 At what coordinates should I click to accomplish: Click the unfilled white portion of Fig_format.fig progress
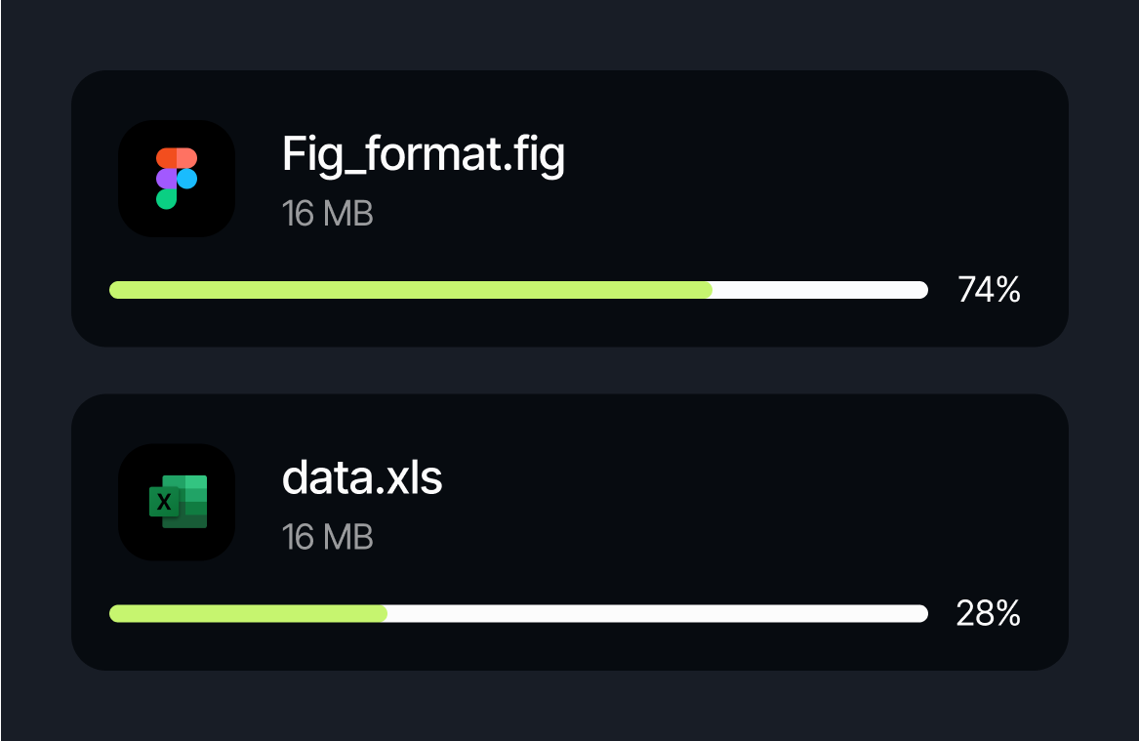[820, 289]
